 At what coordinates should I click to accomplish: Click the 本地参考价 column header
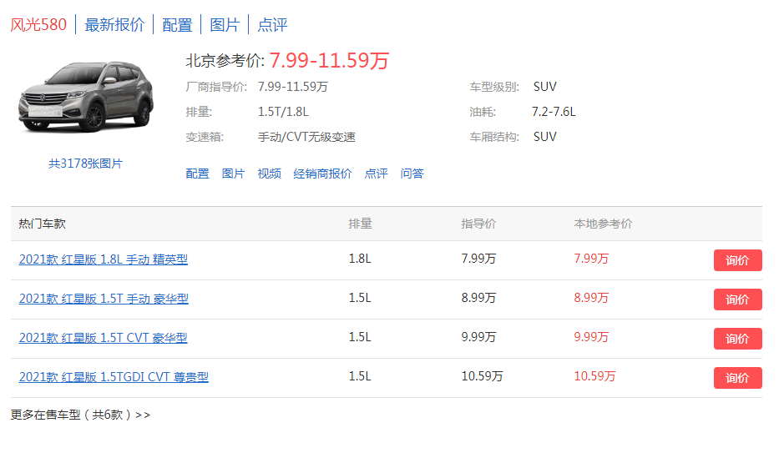(603, 224)
